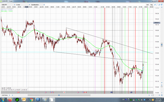Click the Japan flag economic event marker
Image resolution: width=164 pixels, height=102 pixels.
(64, 92)
